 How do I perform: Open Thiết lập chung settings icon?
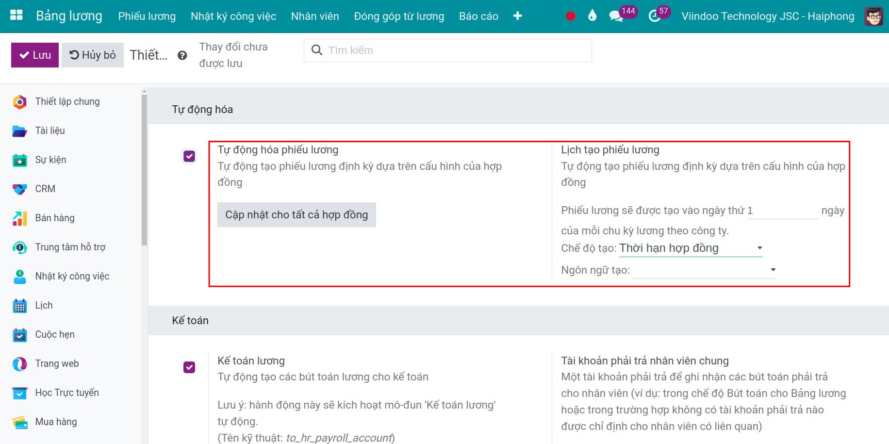click(19, 102)
